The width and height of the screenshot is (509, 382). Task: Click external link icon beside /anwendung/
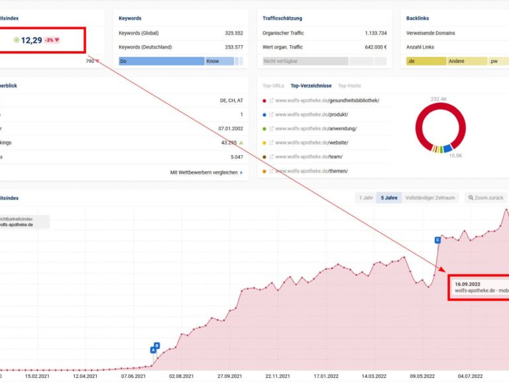click(x=271, y=129)
